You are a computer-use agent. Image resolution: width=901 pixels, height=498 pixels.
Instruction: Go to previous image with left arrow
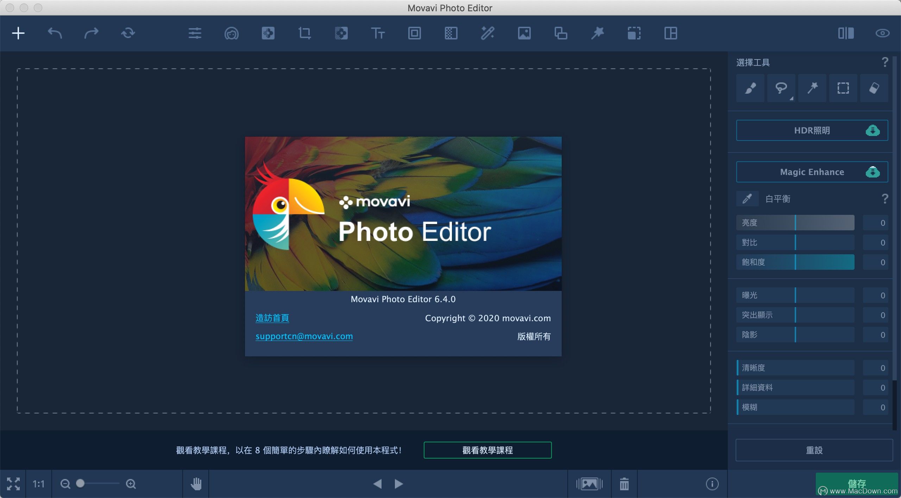[377, 484]
